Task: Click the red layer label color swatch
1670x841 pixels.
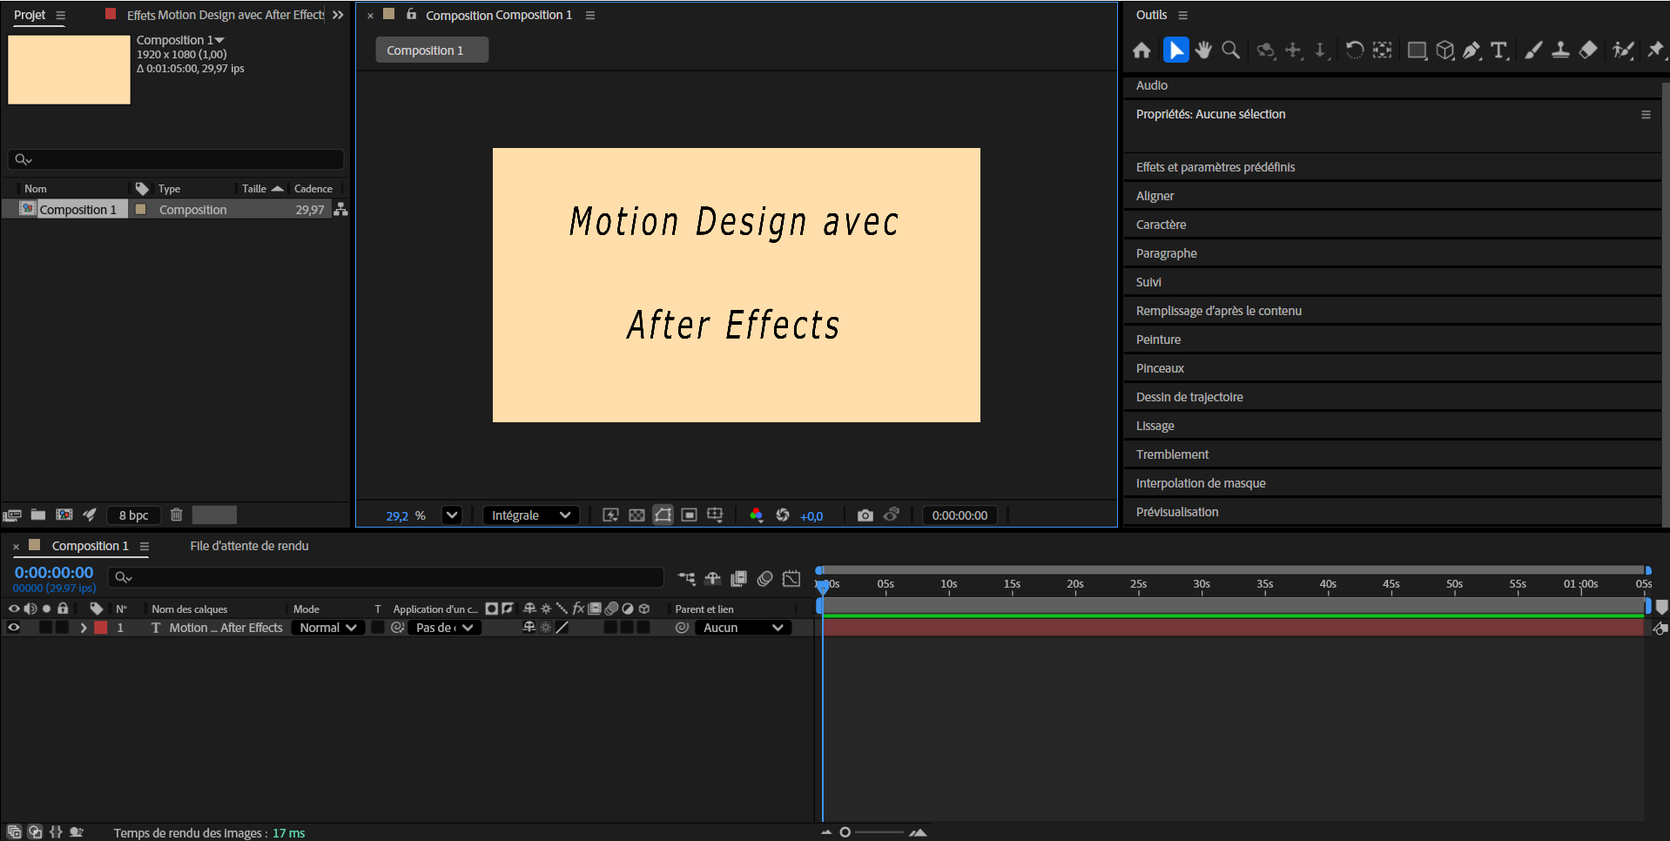Action: point(101,628)
